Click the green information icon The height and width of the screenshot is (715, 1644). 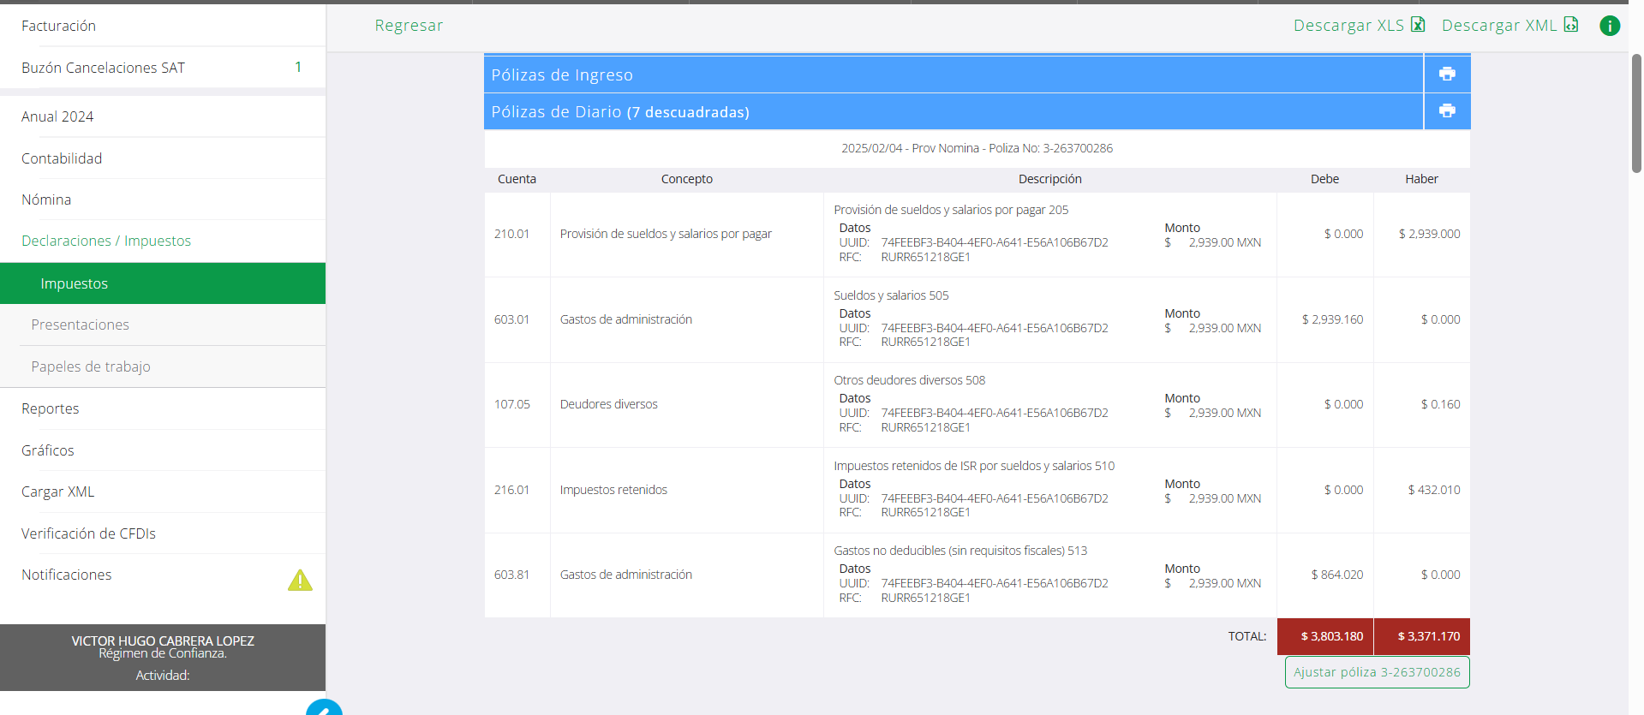coord(1610,26)
